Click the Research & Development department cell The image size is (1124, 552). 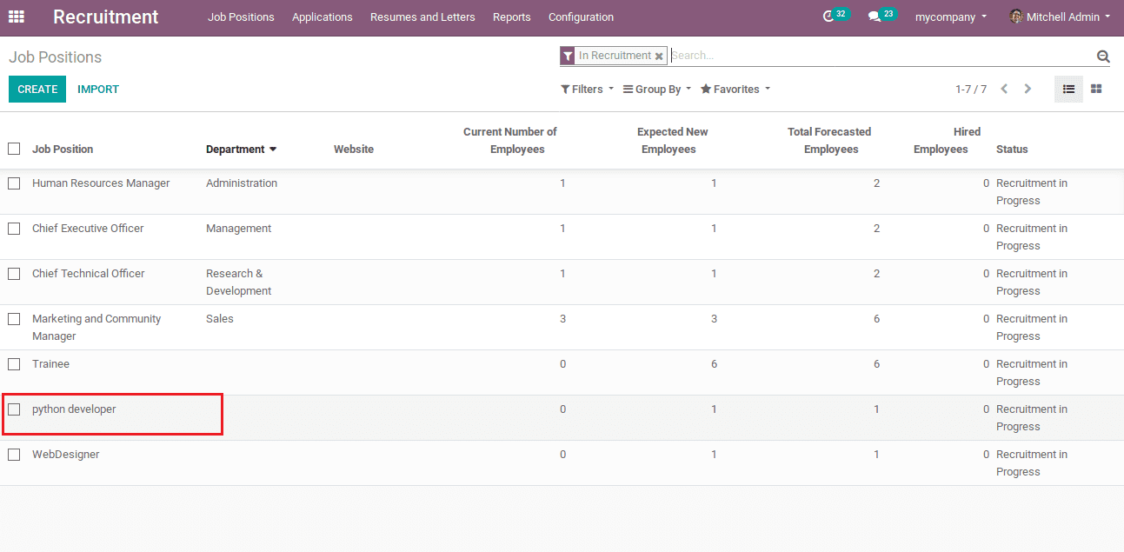click(239, 283)
